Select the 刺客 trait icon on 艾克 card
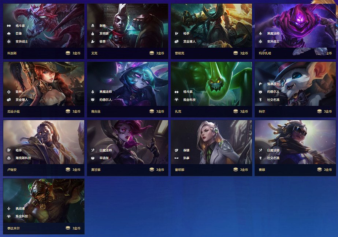The width and height of the screenshot is (338, 237). 93,26
